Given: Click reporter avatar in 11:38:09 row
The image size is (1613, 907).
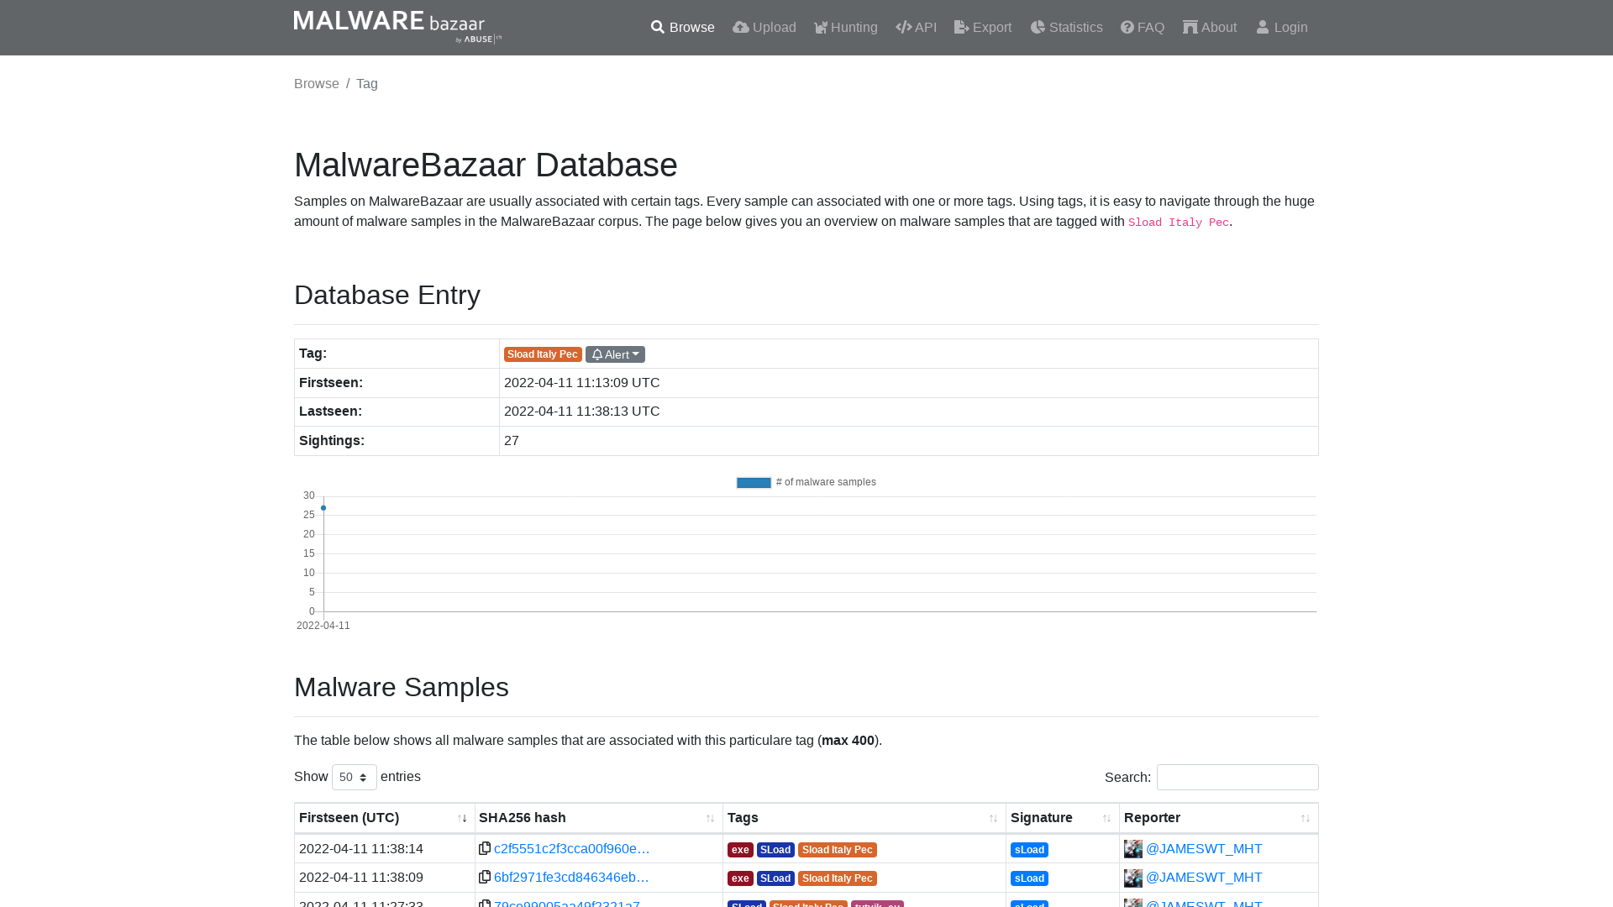Looking at the screenshot, I should 1133,878.
